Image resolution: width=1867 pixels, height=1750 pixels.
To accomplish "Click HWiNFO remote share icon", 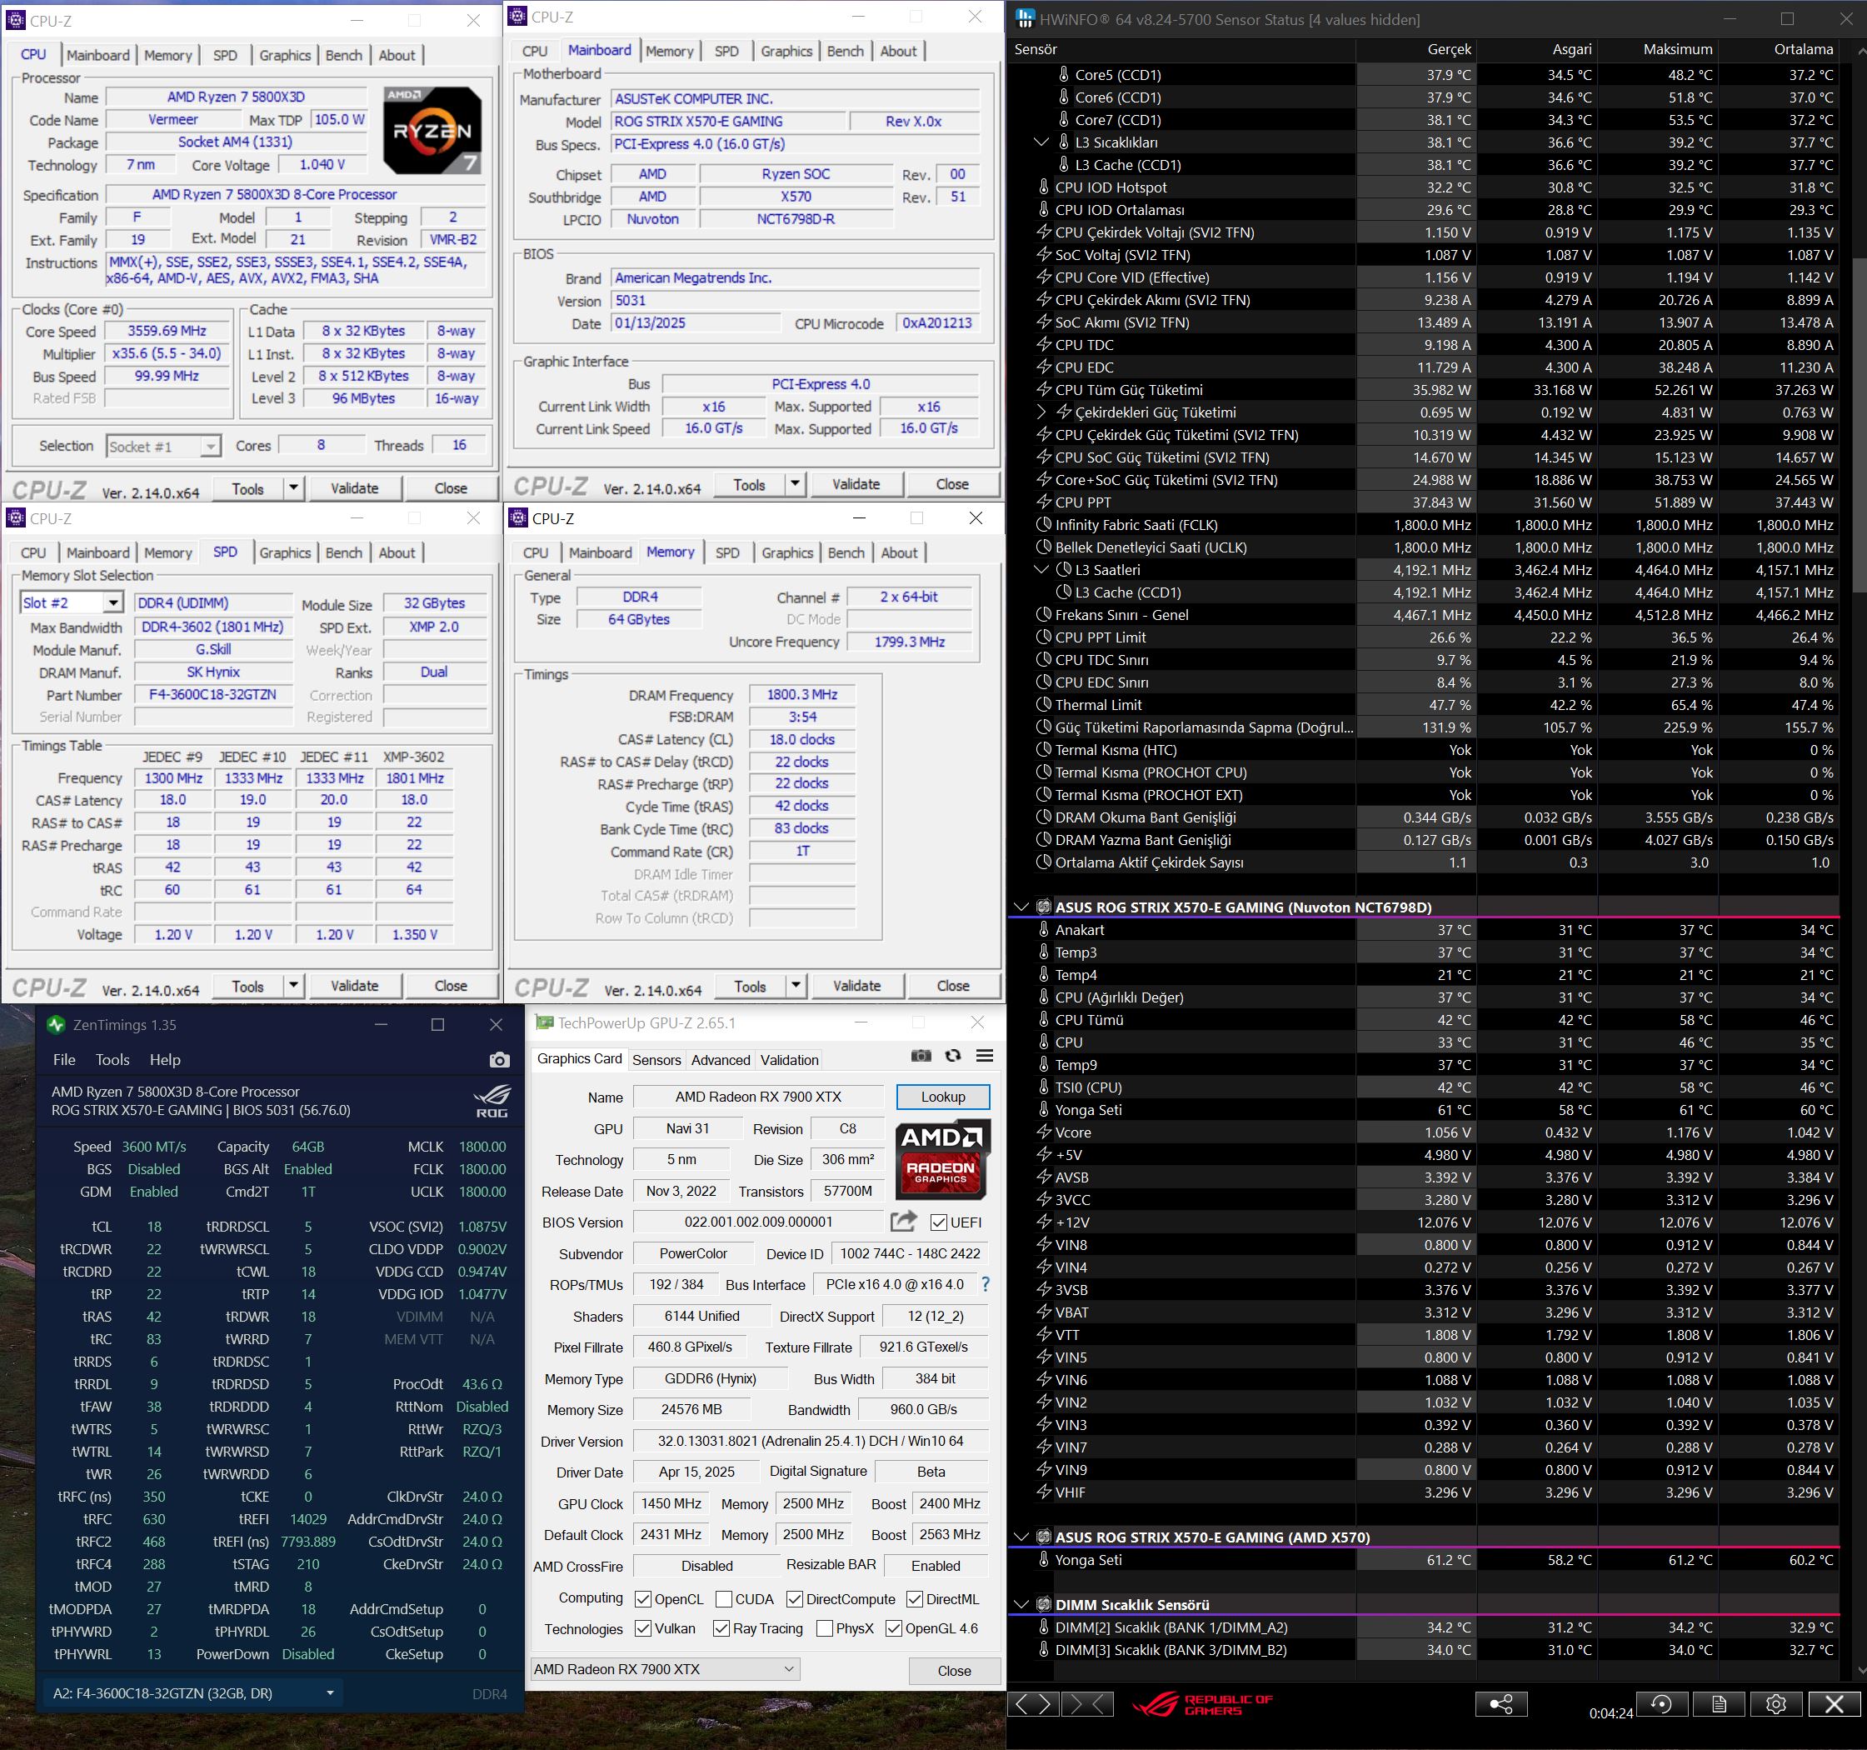I will click(x=1501, y=1704).
